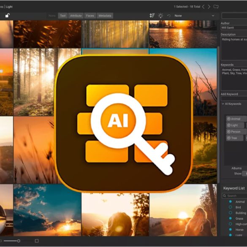Select the tall tree trunks sunlight thumbnail in top row
247x247 pixels.
click(x=115, y=34)
